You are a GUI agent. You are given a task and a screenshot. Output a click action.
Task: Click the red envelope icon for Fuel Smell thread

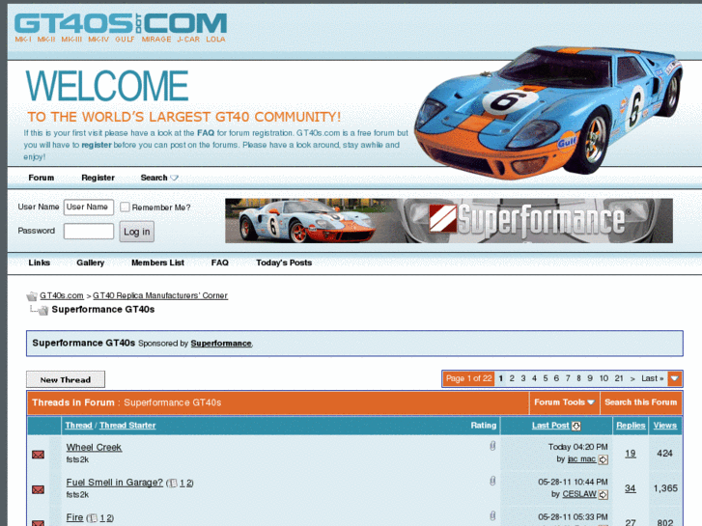[38, 489]
